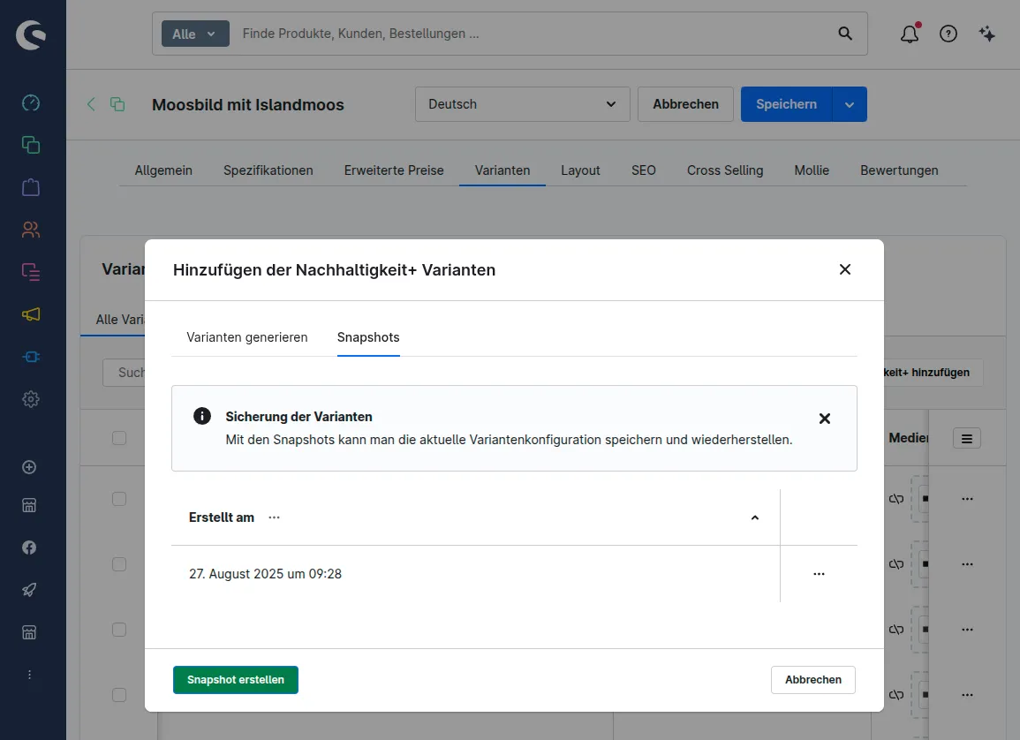Go back using the left arrow beside the product title
The height and width of the screenshot is (740, 1020).
tap(91, 104)
